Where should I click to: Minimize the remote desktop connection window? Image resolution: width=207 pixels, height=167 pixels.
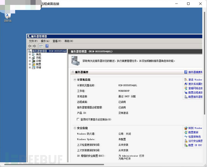176,4
